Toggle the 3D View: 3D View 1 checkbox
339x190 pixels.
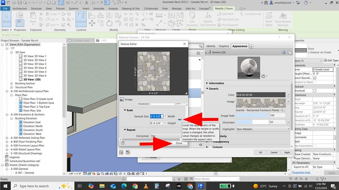click(x=20, y=56)
